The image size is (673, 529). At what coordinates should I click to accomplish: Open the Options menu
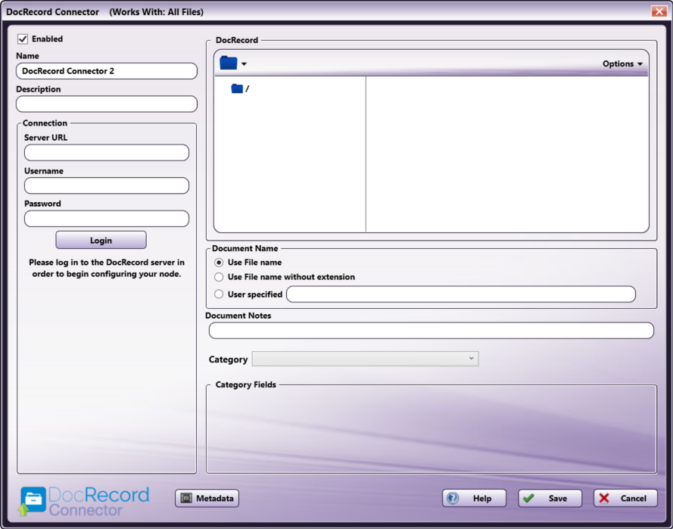click(622, 64)
